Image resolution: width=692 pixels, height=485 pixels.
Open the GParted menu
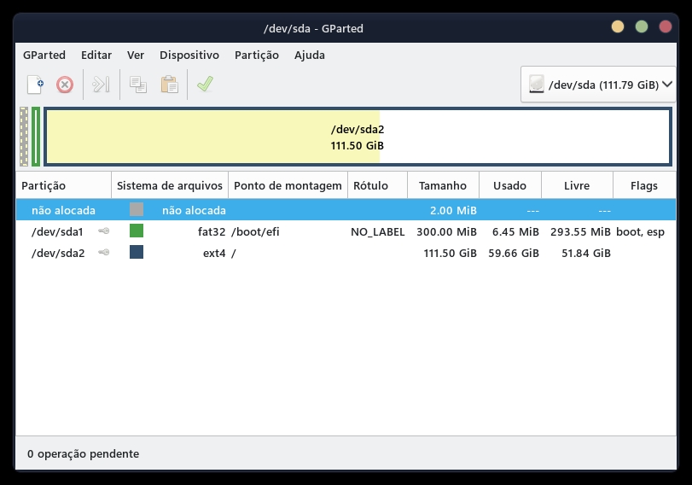(44, 56)
